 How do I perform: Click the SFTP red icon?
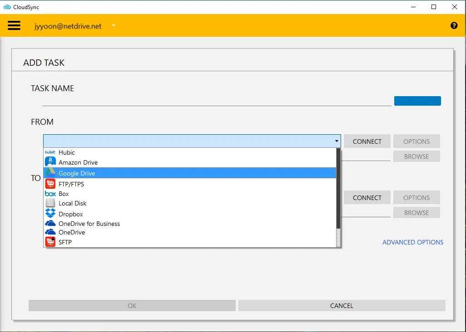tap(50, 242)
